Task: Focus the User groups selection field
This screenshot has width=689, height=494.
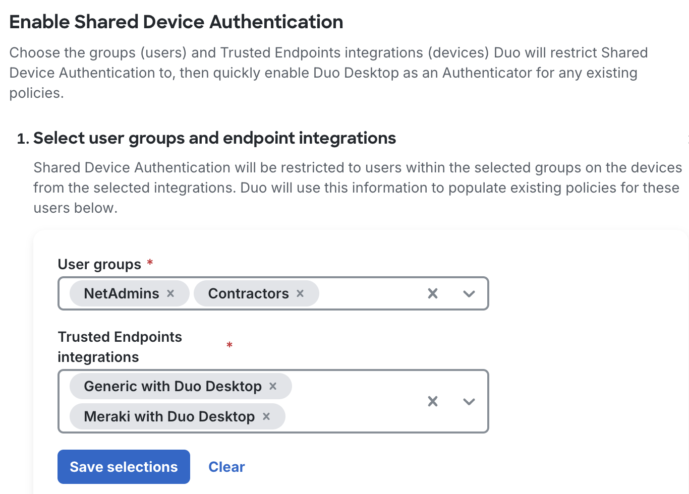Action: tap(273, 293)
